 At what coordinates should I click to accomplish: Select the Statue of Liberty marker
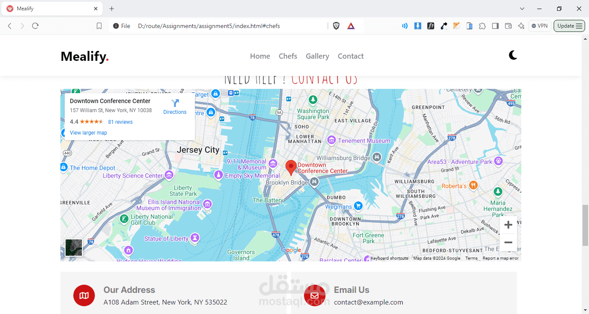(x=195, y=238)
